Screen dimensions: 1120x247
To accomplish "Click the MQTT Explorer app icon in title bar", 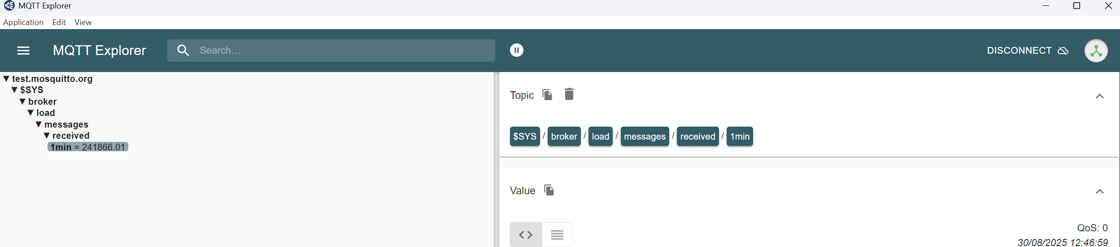I will click(9, 6).
